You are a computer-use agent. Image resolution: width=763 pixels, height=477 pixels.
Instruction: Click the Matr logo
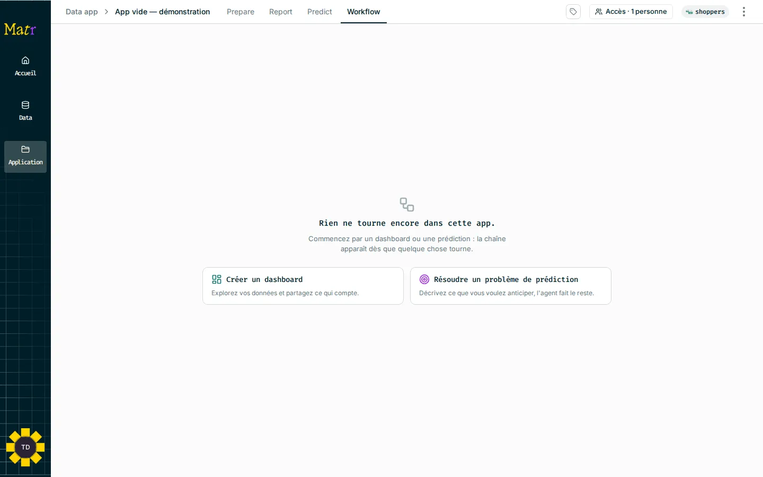pyautogui.click(x=20, y=29)
